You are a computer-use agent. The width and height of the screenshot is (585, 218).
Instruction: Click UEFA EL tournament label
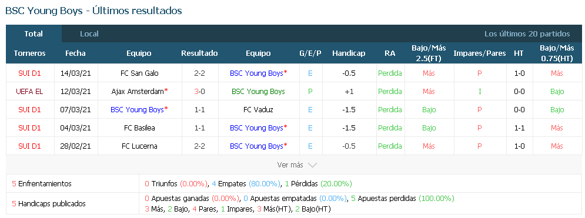click(30, 92)
